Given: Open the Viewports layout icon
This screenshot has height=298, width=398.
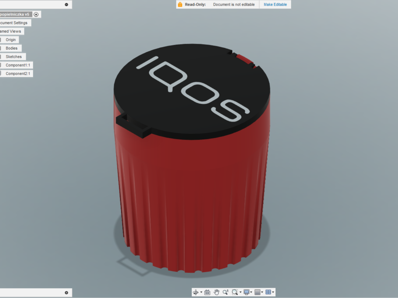Looking at the screenshot, I should 268,292.
